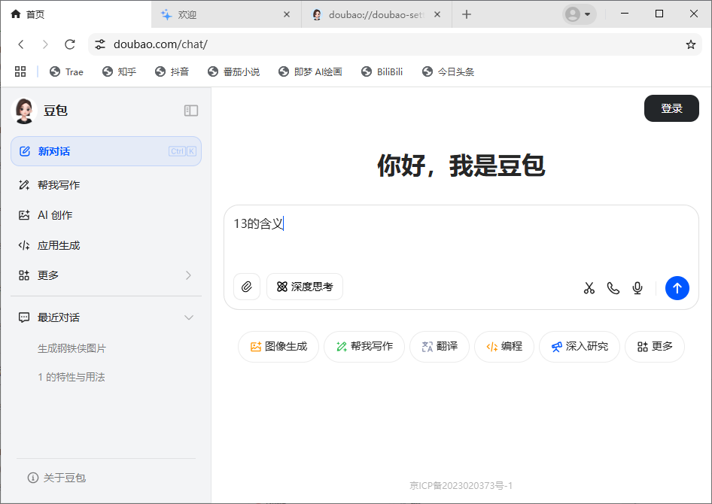The width and height of the screenshot is (712, 504).
Task: Open the Trae bookmark
Action: tap(66, 71)
